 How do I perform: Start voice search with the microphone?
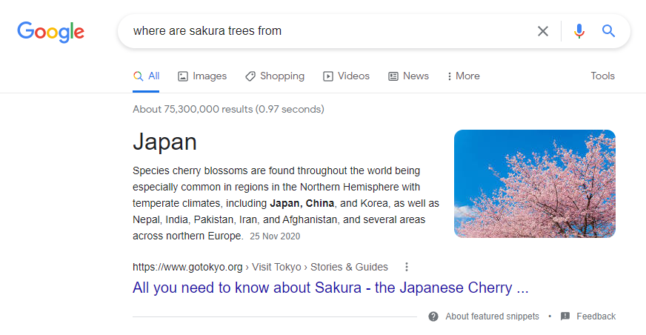coord(579,31)
